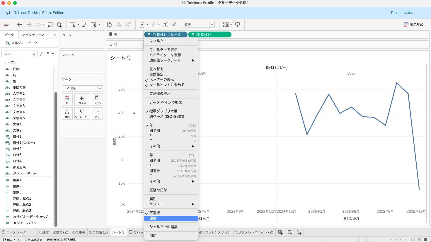Click the '表示形式' Show Me button
Viewport: 431px width, 242px height.
[x=413, y=25]
